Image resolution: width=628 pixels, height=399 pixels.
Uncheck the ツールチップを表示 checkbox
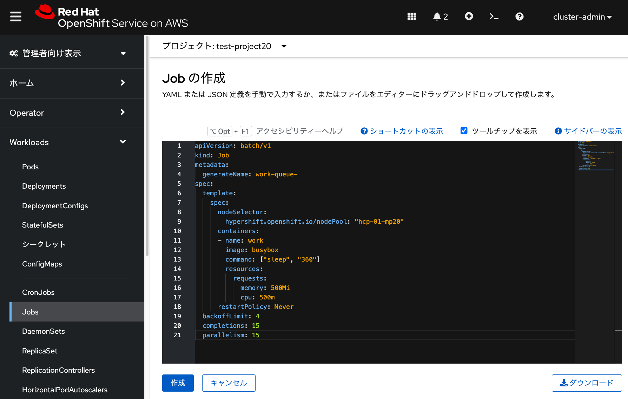464,131
